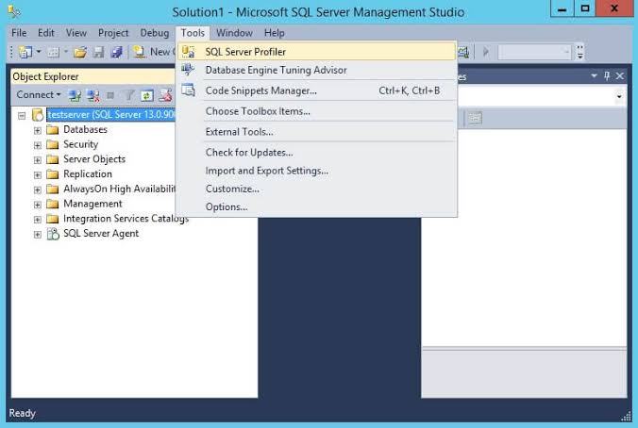This screenshot has width=638, height=428.
Task: Select the Replication tree item
Action: pyautogui.click(x=88, y=174)
